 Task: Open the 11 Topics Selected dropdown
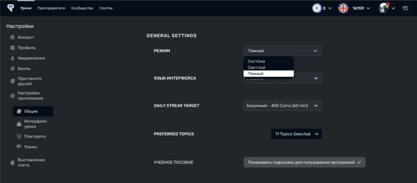(x=296, y=134)
